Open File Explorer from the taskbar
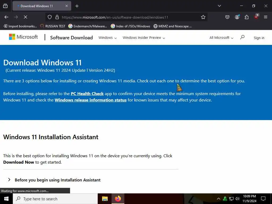 (x=105, y=199)
